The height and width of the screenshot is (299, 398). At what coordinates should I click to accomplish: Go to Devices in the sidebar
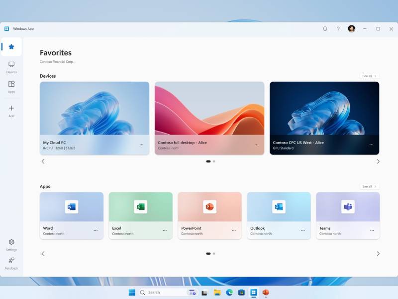tap(11, 67)
